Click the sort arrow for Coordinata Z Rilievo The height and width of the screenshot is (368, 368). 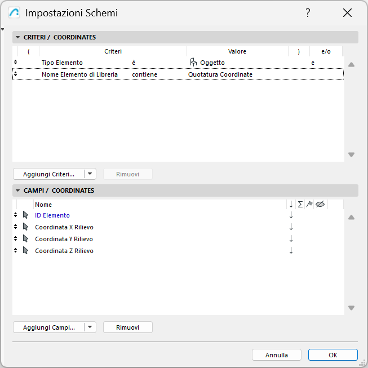coord(291,251)
